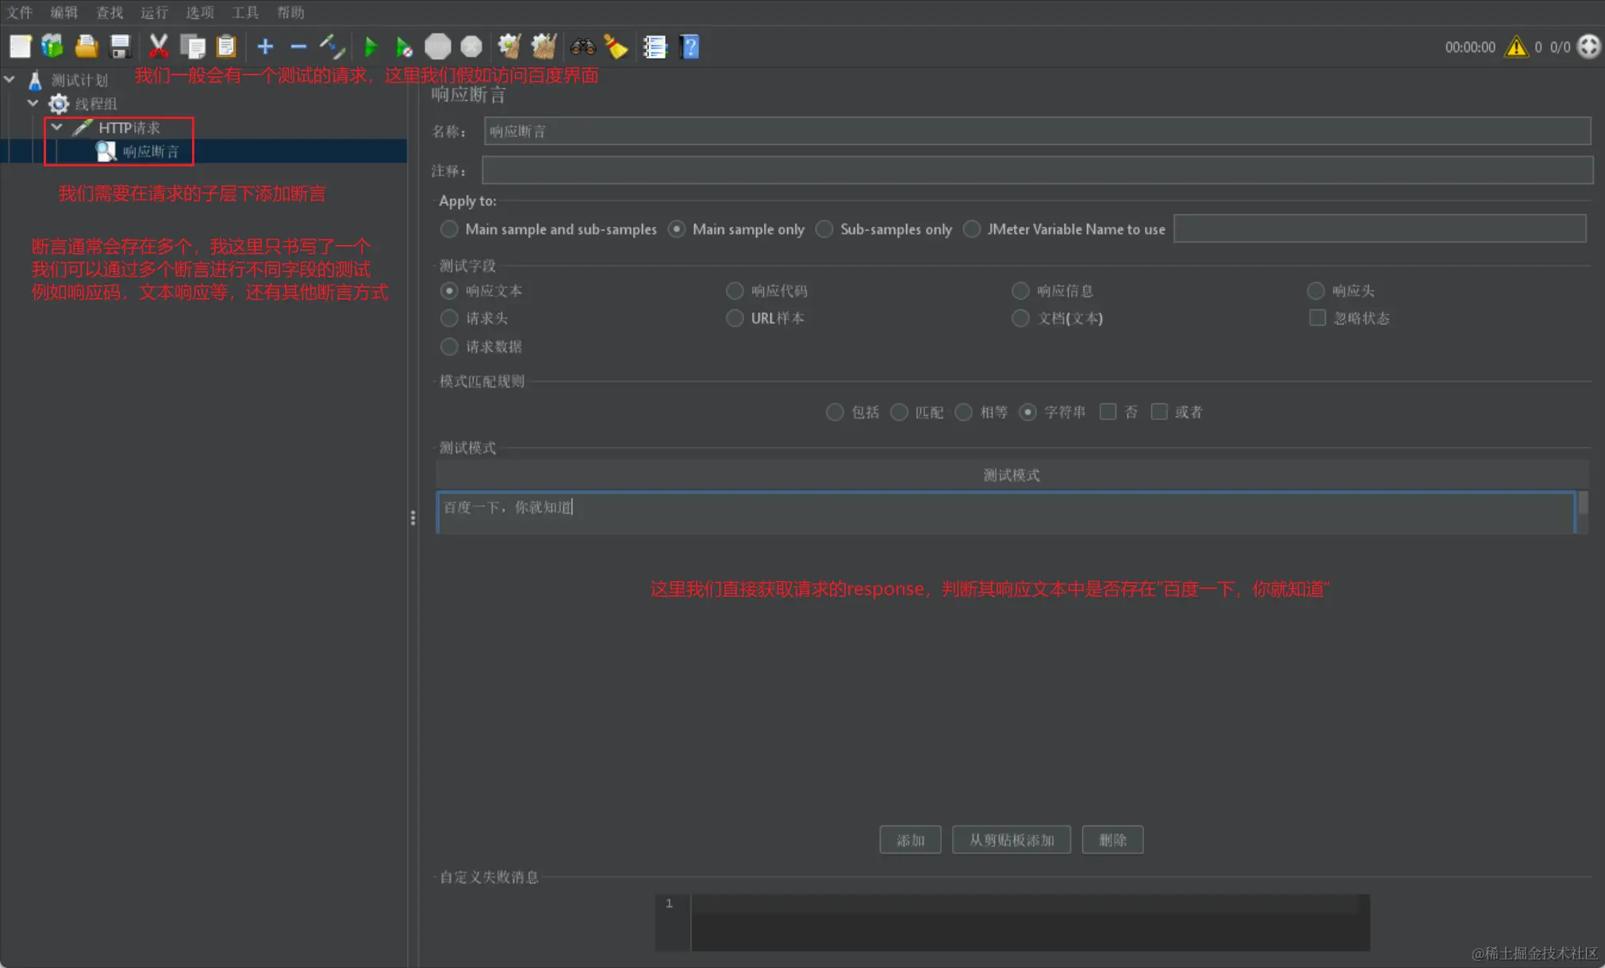Open the 选项 menu
Viewport: 1605px width, 968px height.
click(x=199, y=12)
